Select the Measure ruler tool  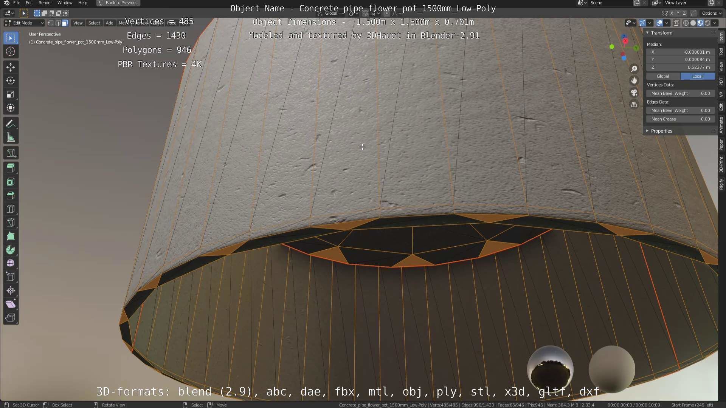(11, 138)
